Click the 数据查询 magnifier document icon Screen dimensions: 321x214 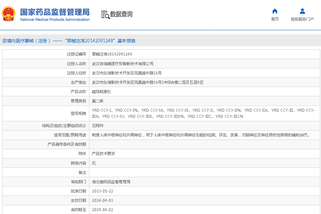tap(105, 14)
